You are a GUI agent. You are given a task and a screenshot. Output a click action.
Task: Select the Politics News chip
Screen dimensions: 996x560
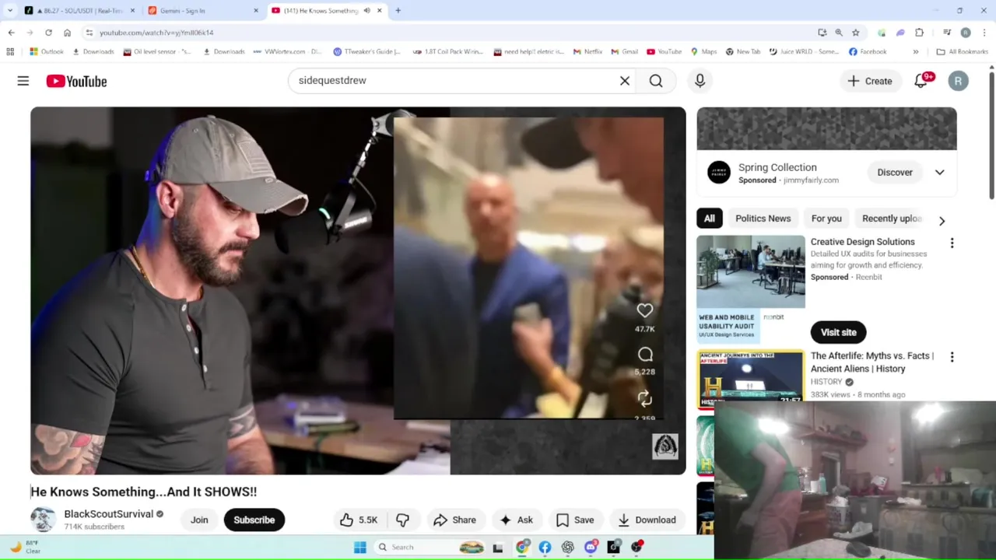[x=763, y=219]
